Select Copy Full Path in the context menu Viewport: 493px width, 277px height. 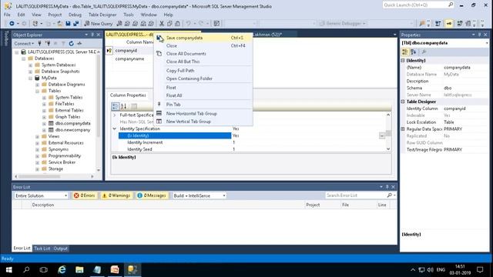pyautogui.click(x=203, y=71)
